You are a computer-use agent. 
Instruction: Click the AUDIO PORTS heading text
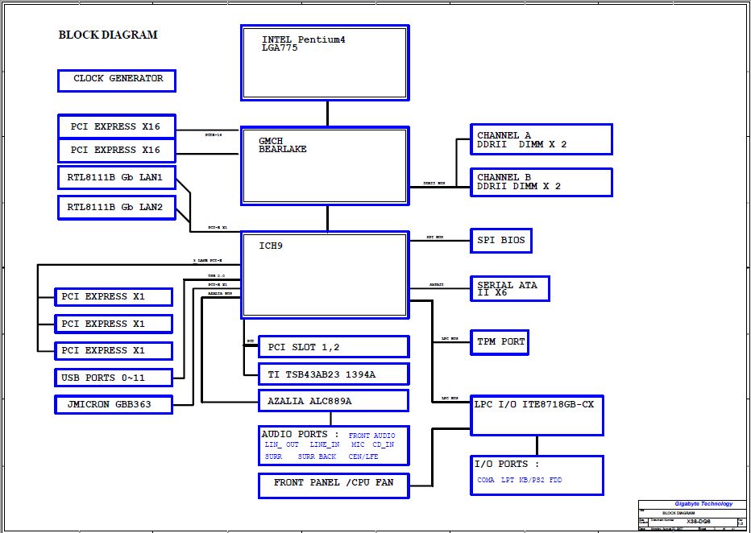pyautogui.click(x=301, y=435)
